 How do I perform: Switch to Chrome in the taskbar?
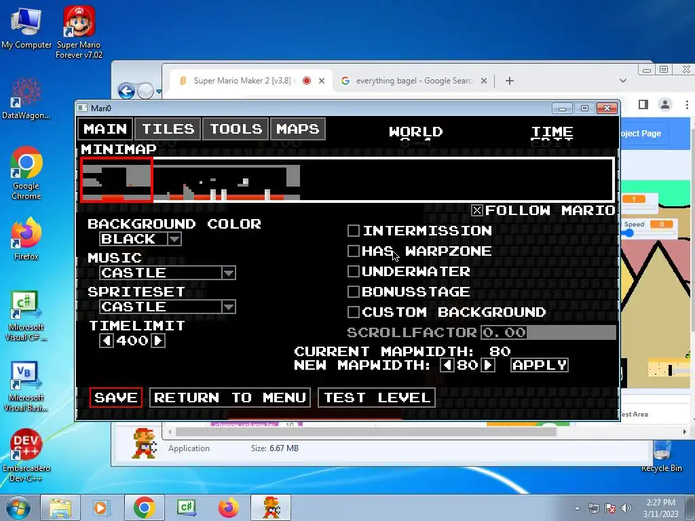(x=144, y=507)
